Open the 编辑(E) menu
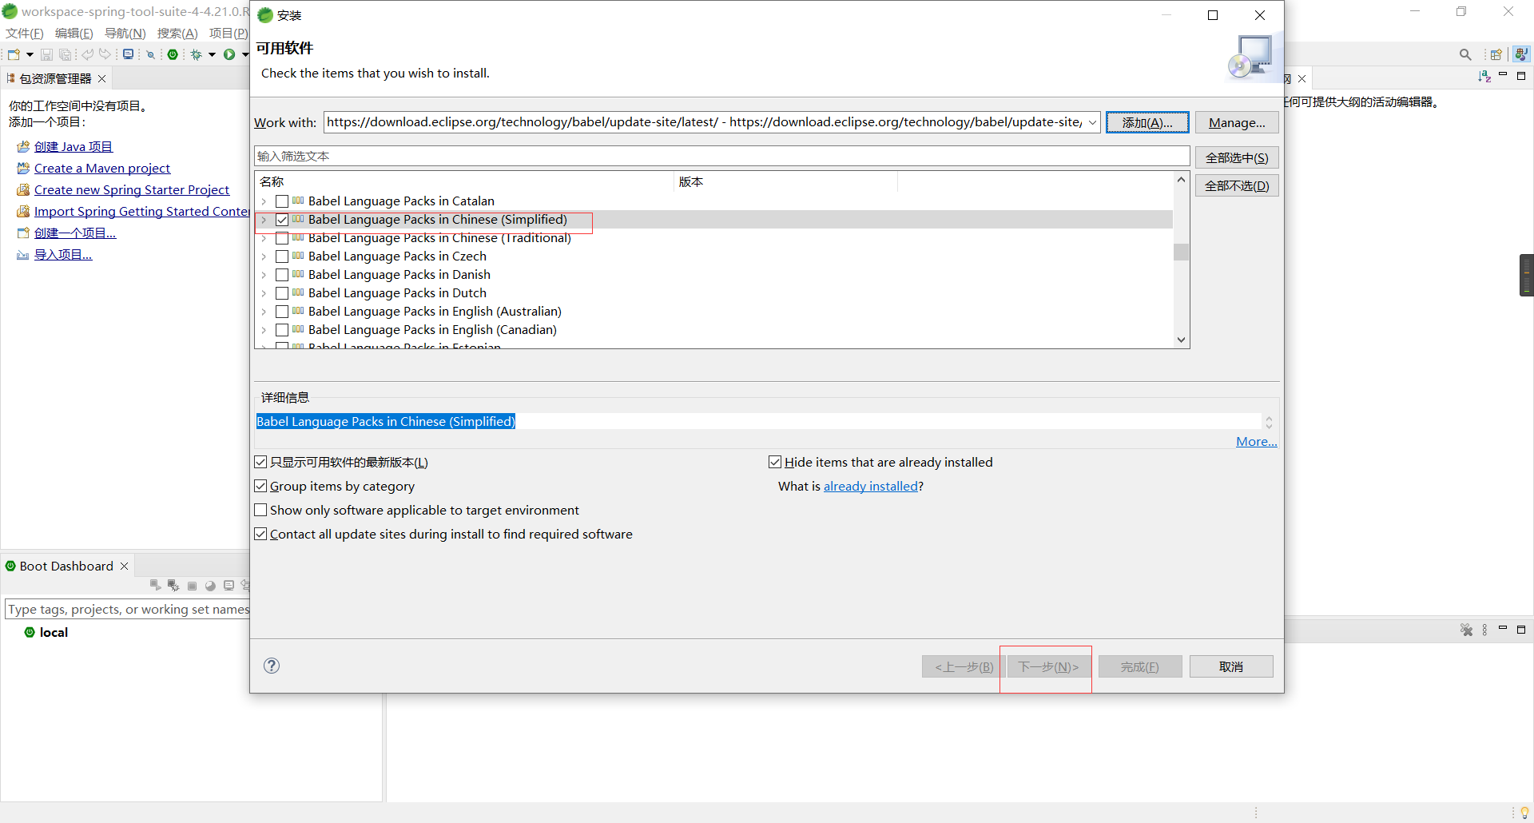Viewport: 1534px width, 823px height. click(x=74, y=33)
